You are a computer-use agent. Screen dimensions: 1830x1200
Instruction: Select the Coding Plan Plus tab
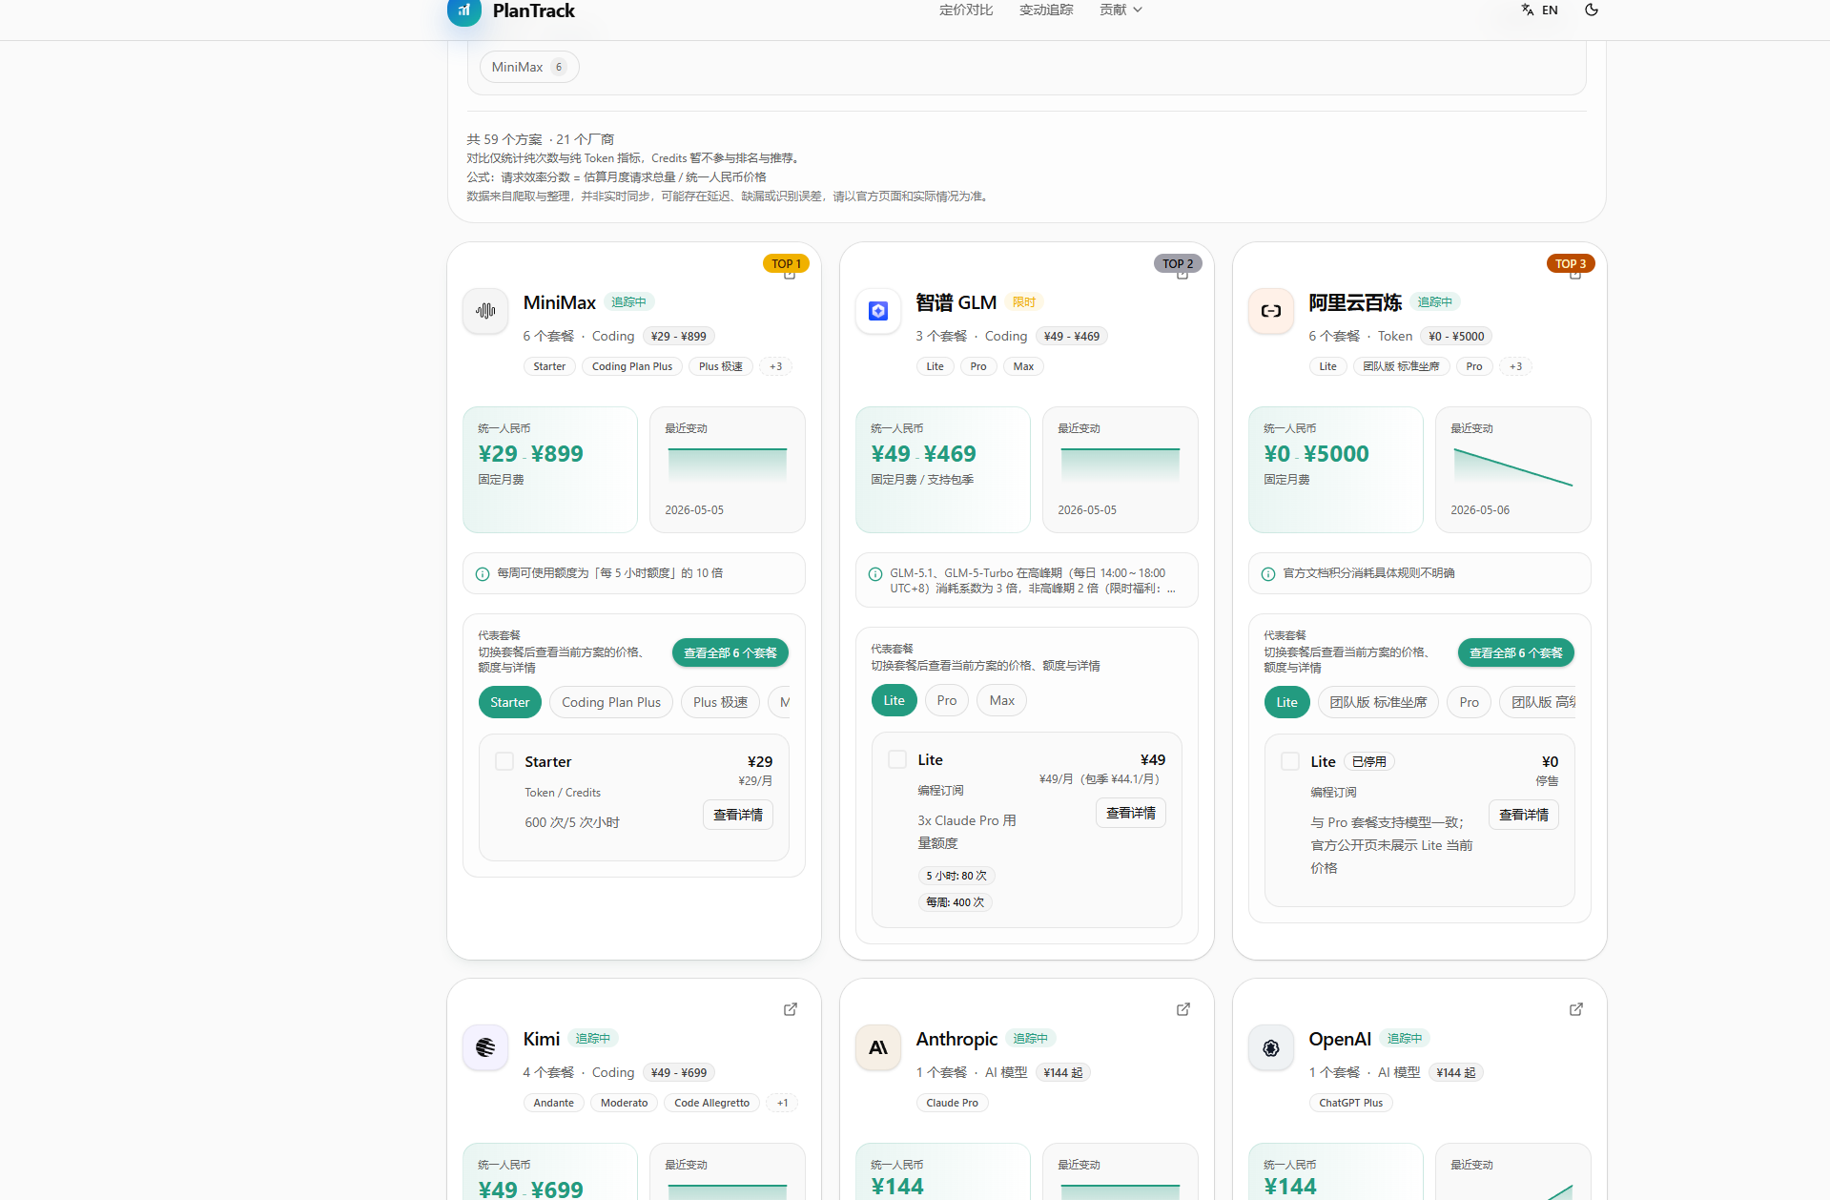[x=611, y=702]
